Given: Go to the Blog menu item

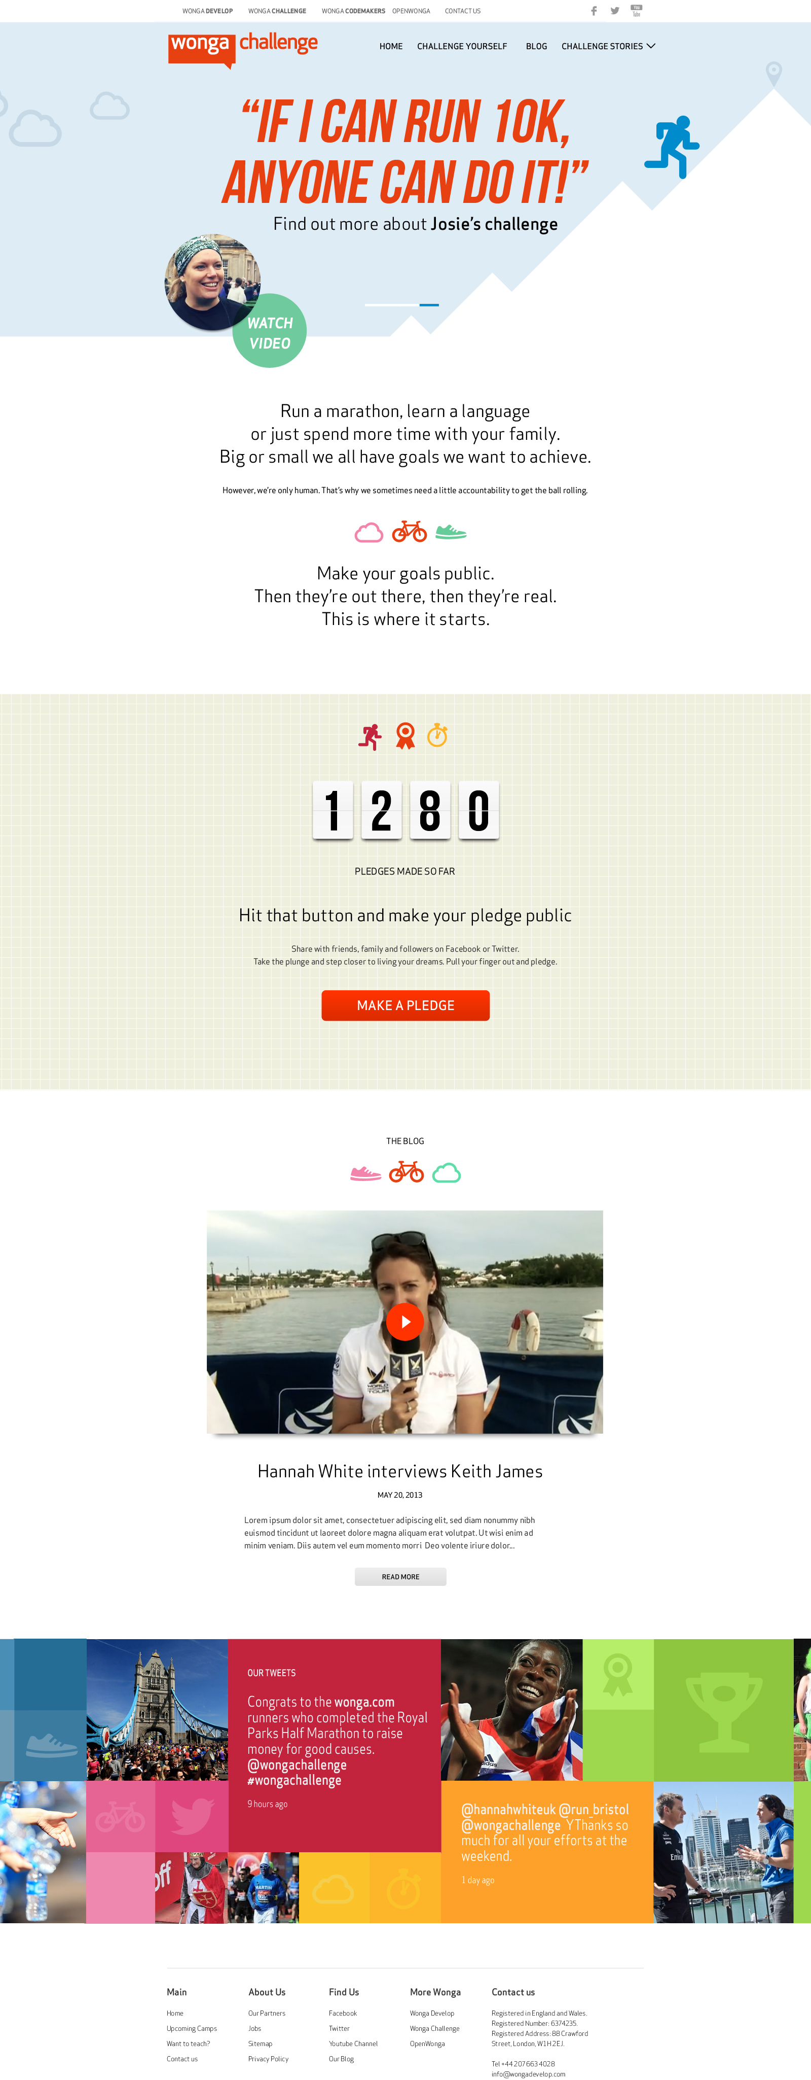Looking at the screenshot, I should click(x=537, y=47).
